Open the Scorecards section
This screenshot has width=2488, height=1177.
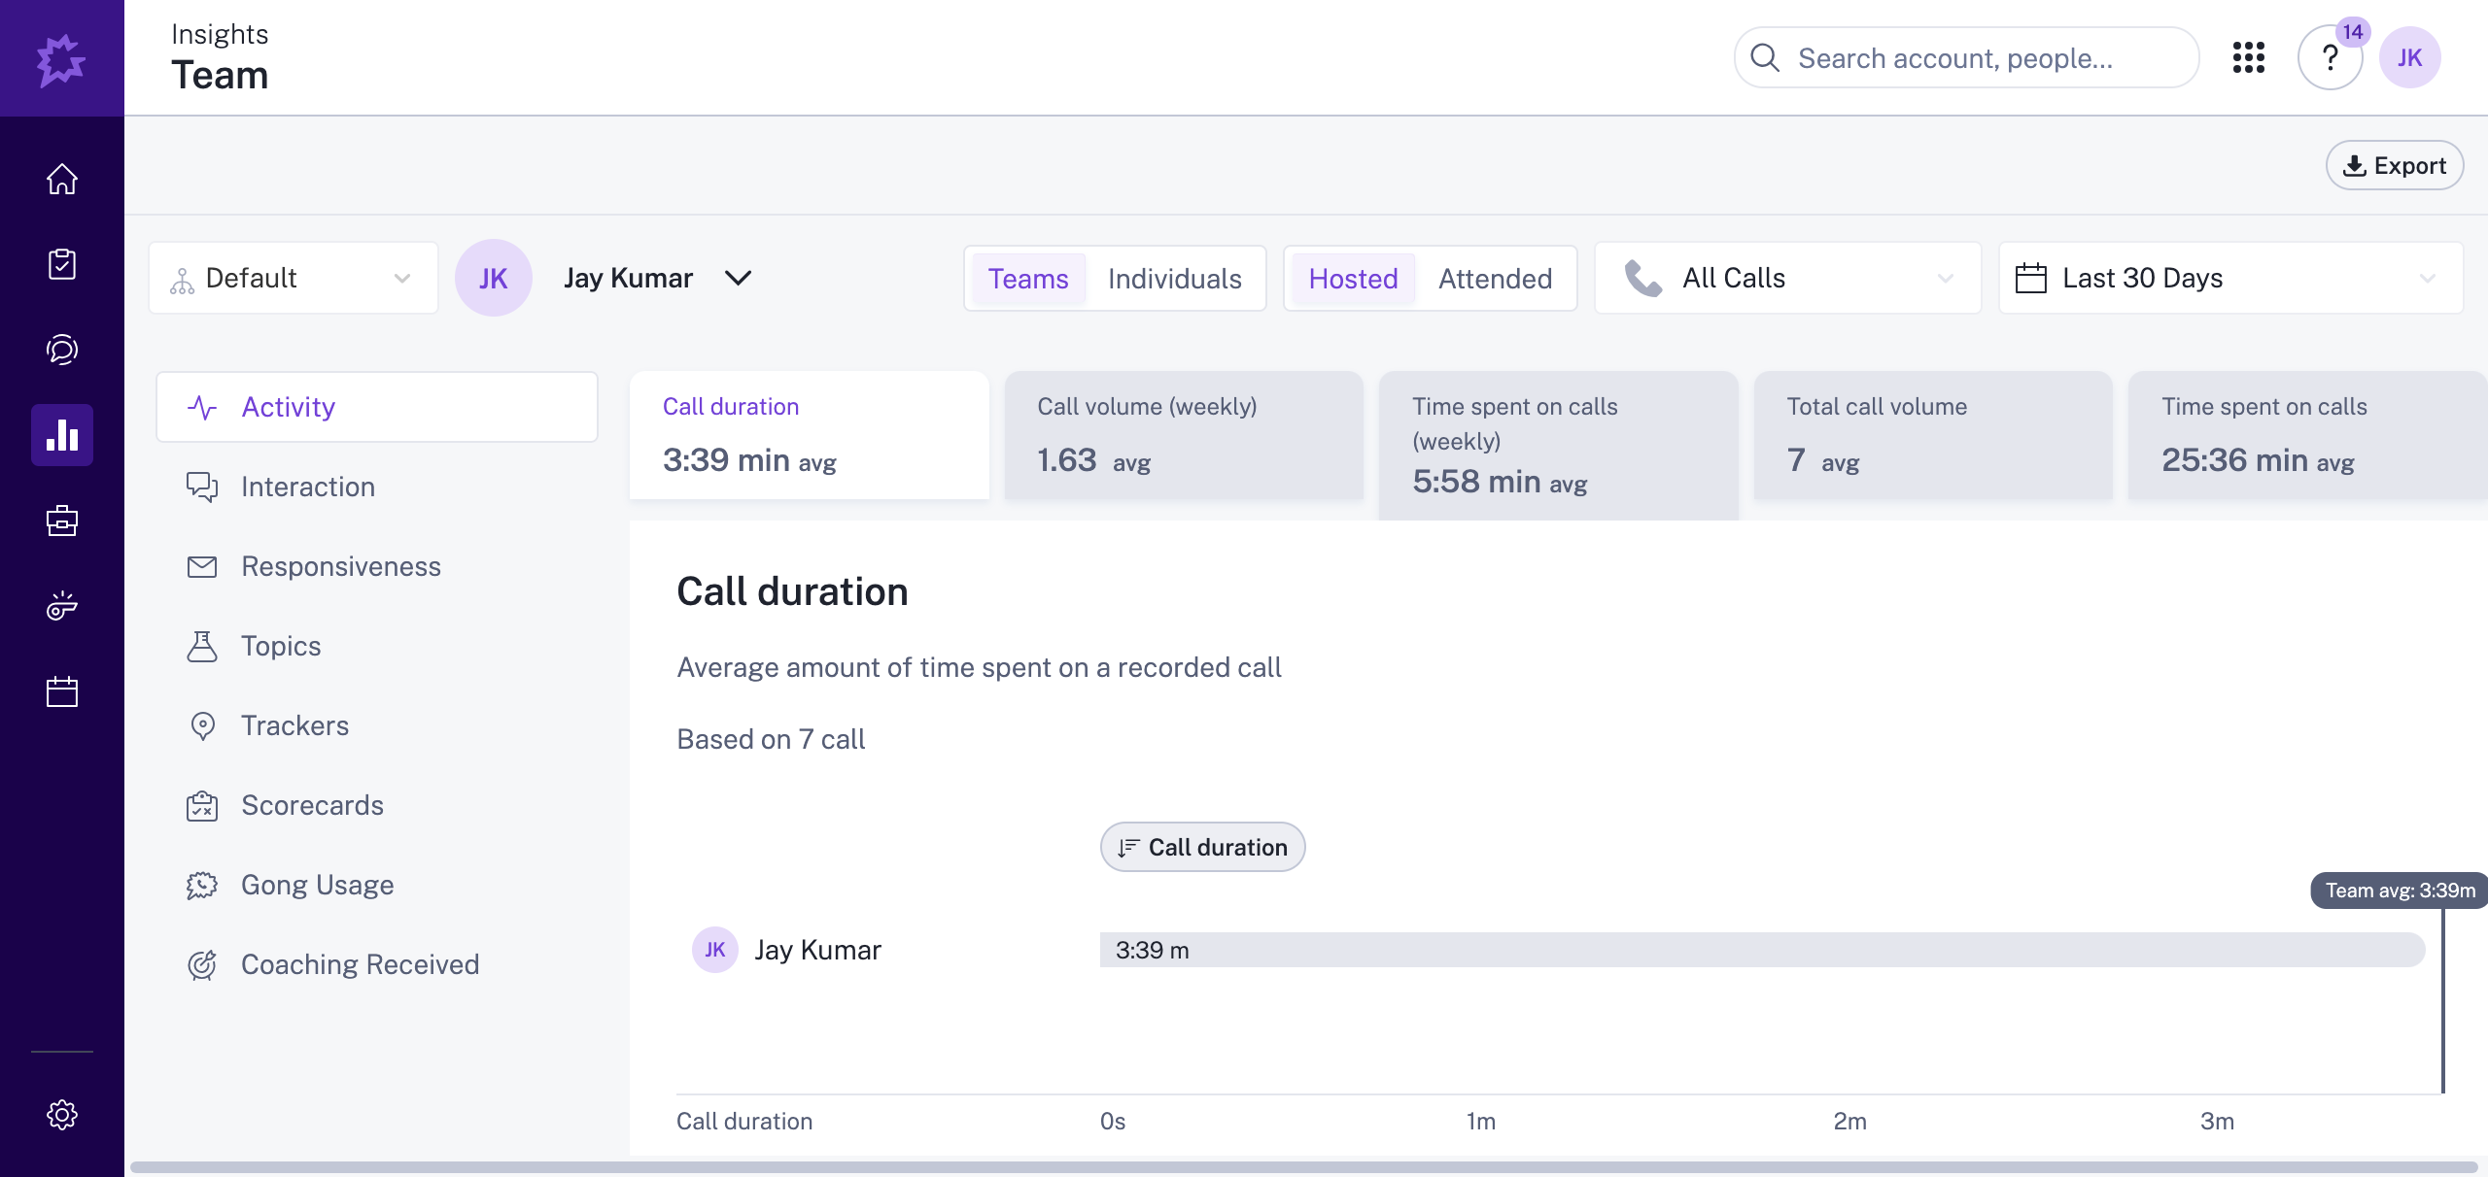coord(312,805)
